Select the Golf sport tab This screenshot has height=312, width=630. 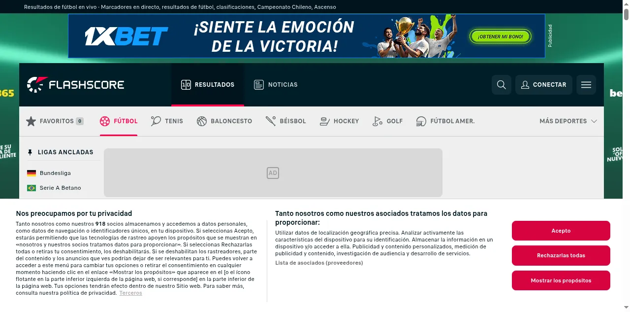(387, 121)
